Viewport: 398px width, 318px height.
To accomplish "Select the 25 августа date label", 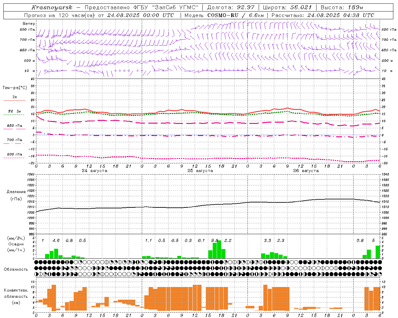I will [x=200, y=171].
